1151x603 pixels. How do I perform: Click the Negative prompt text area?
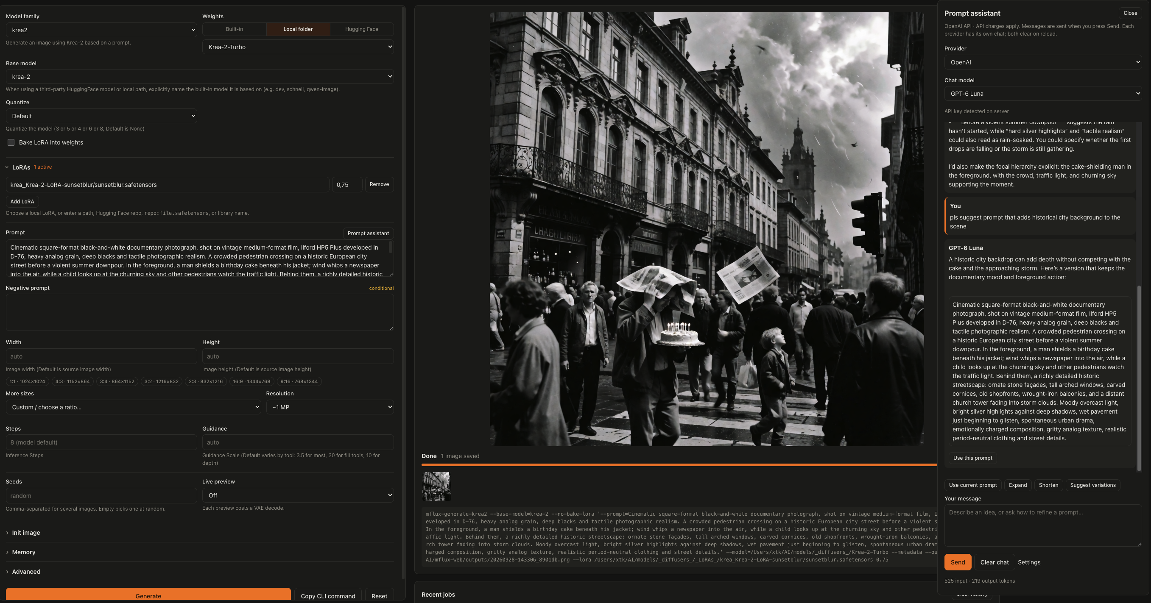[199, 312]
